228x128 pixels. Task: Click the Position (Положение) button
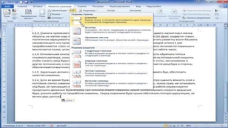click(160, 14)
